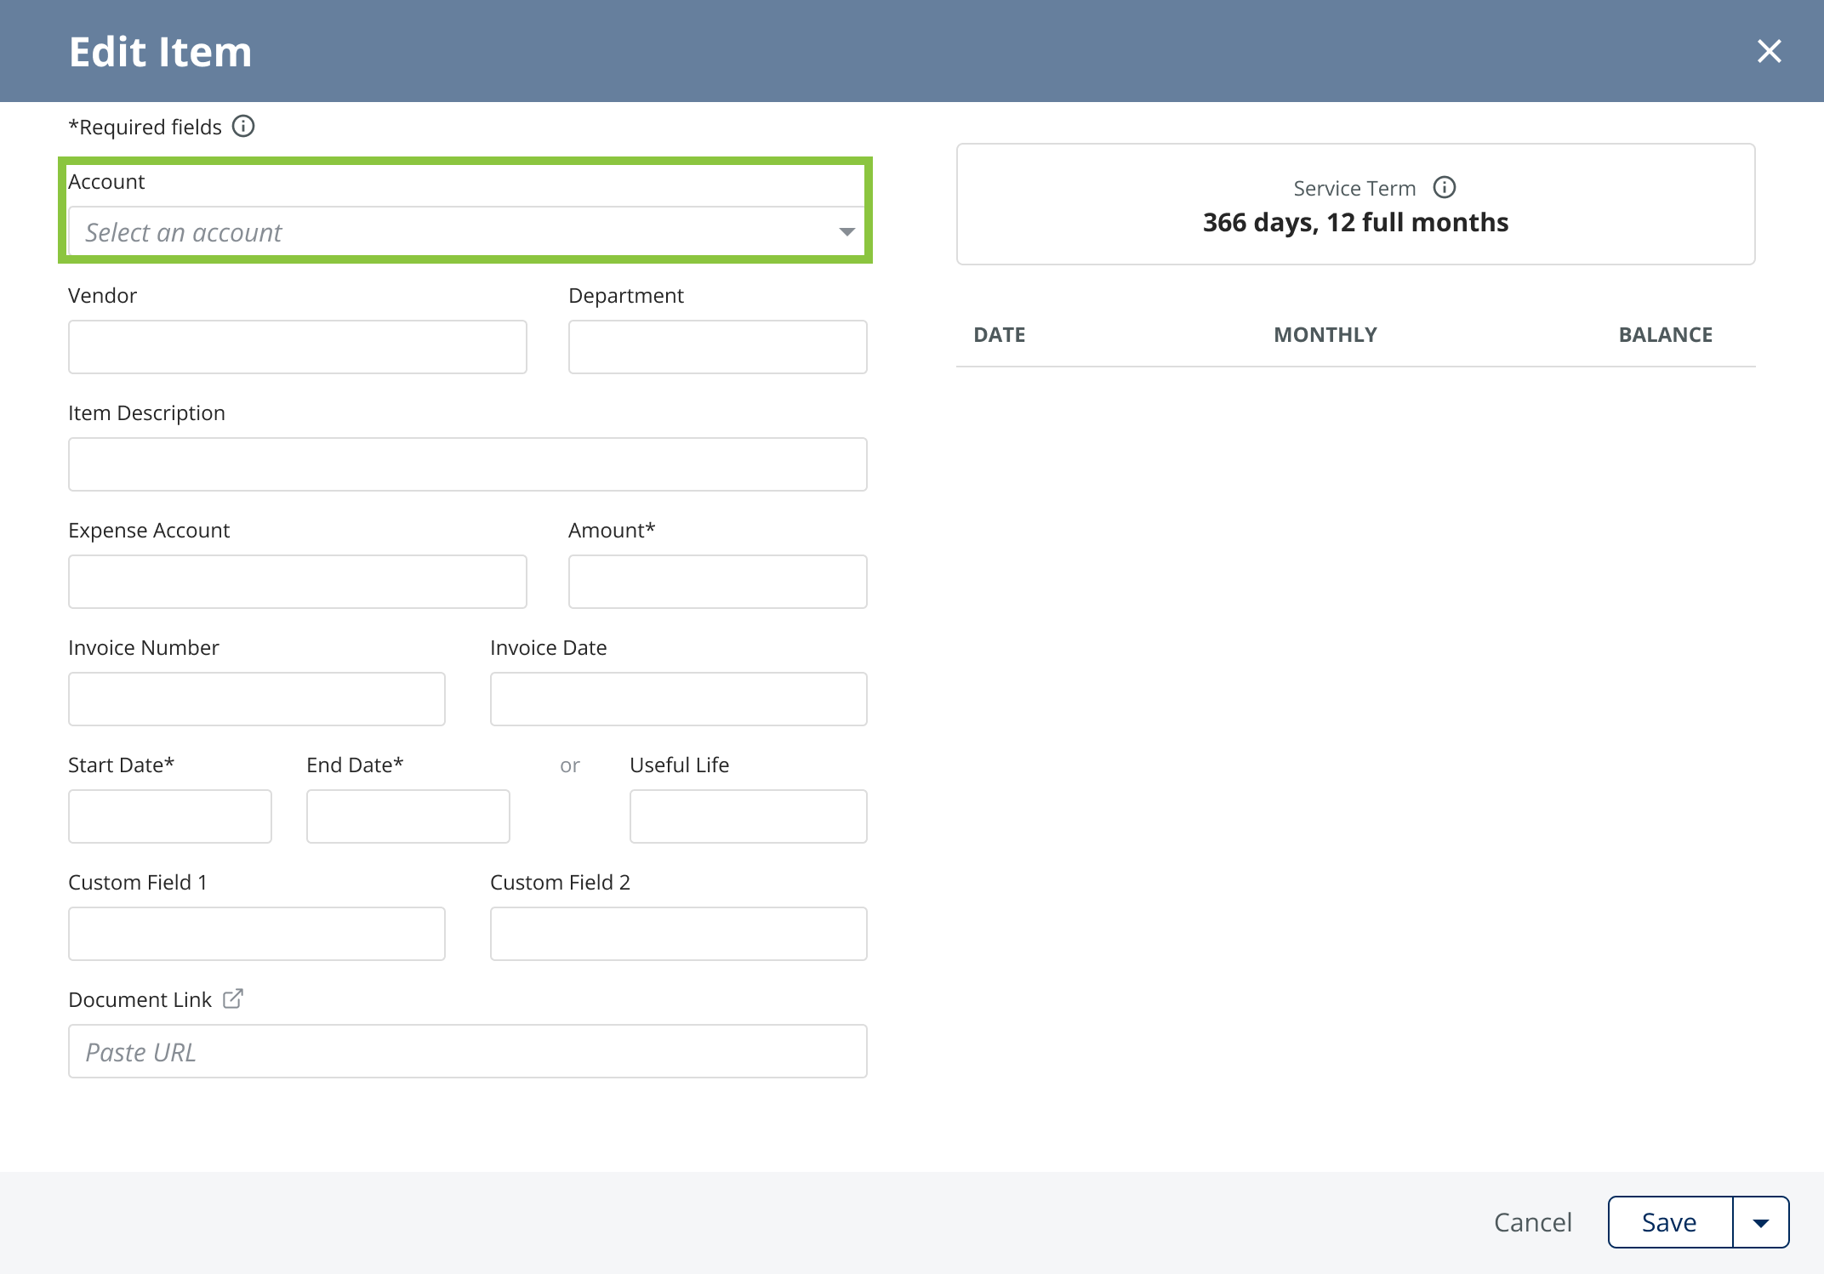Screen dimensions: 1824x1274
Task: Click the Save button
Action: [x=1670, y=1222]
